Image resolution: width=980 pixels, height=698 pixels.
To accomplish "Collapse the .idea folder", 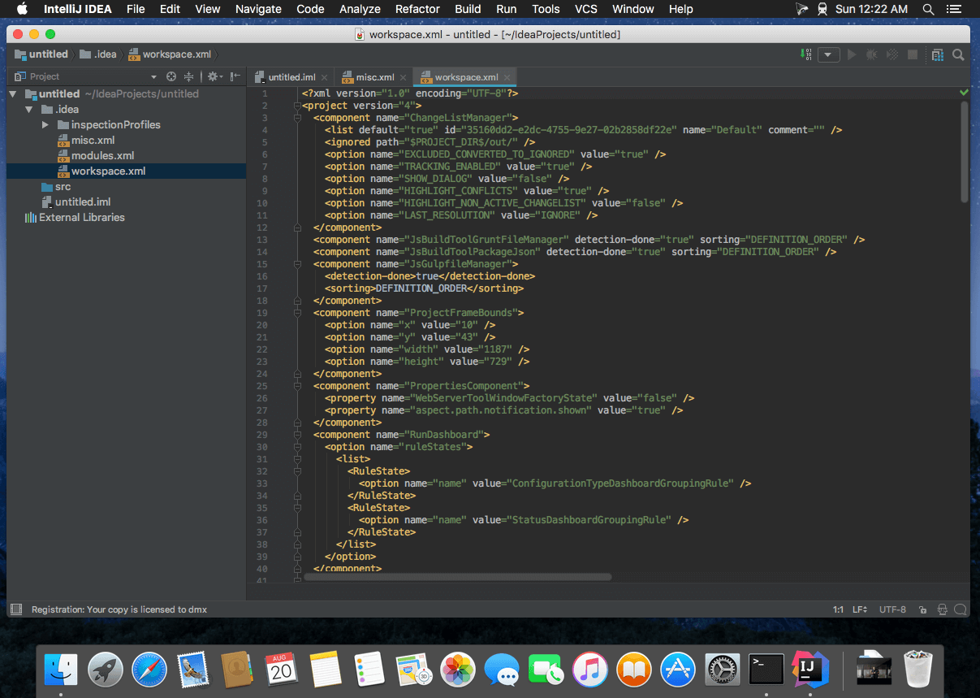I will 29,110.
